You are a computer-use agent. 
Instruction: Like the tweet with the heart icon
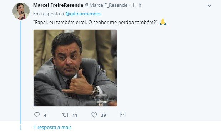[94, 115]
